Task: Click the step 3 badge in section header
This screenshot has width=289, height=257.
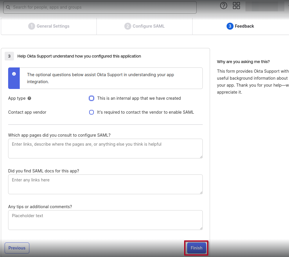Action: [x=9, y=56]
